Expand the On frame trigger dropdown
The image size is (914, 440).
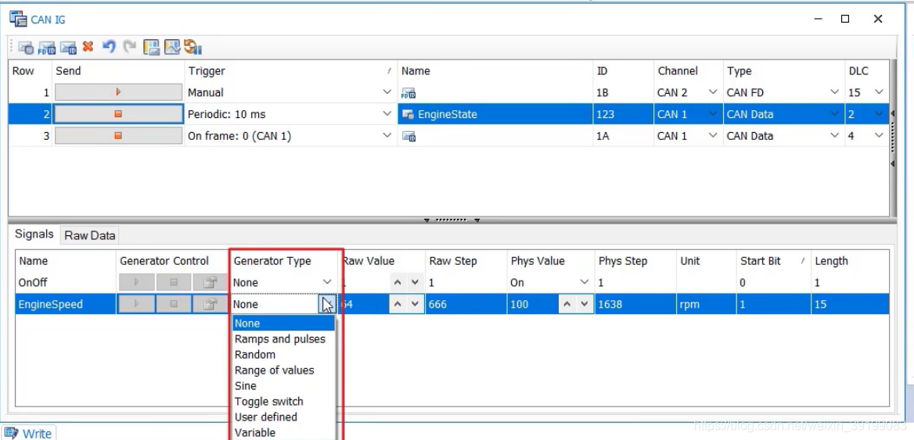coord(387,136)
